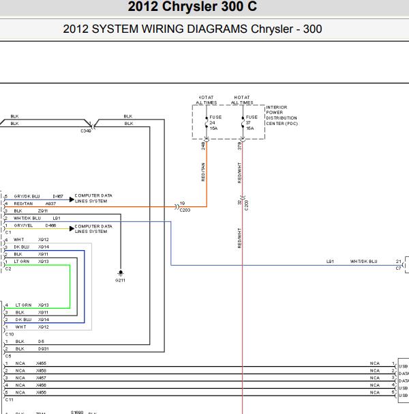Click the C11 connector label
409x414 pixels.
[10, 400]
